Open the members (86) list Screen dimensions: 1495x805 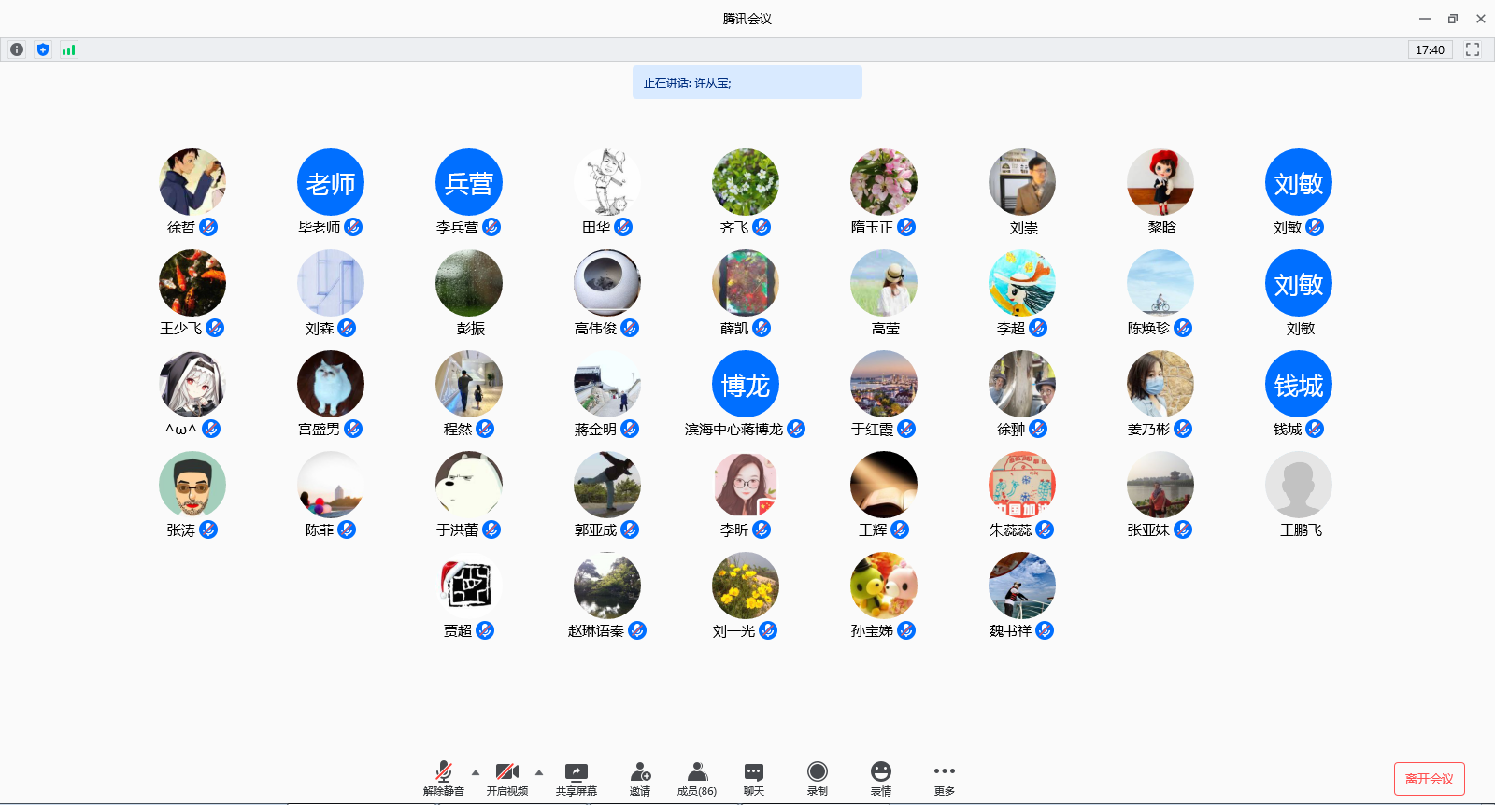[697, 778]
